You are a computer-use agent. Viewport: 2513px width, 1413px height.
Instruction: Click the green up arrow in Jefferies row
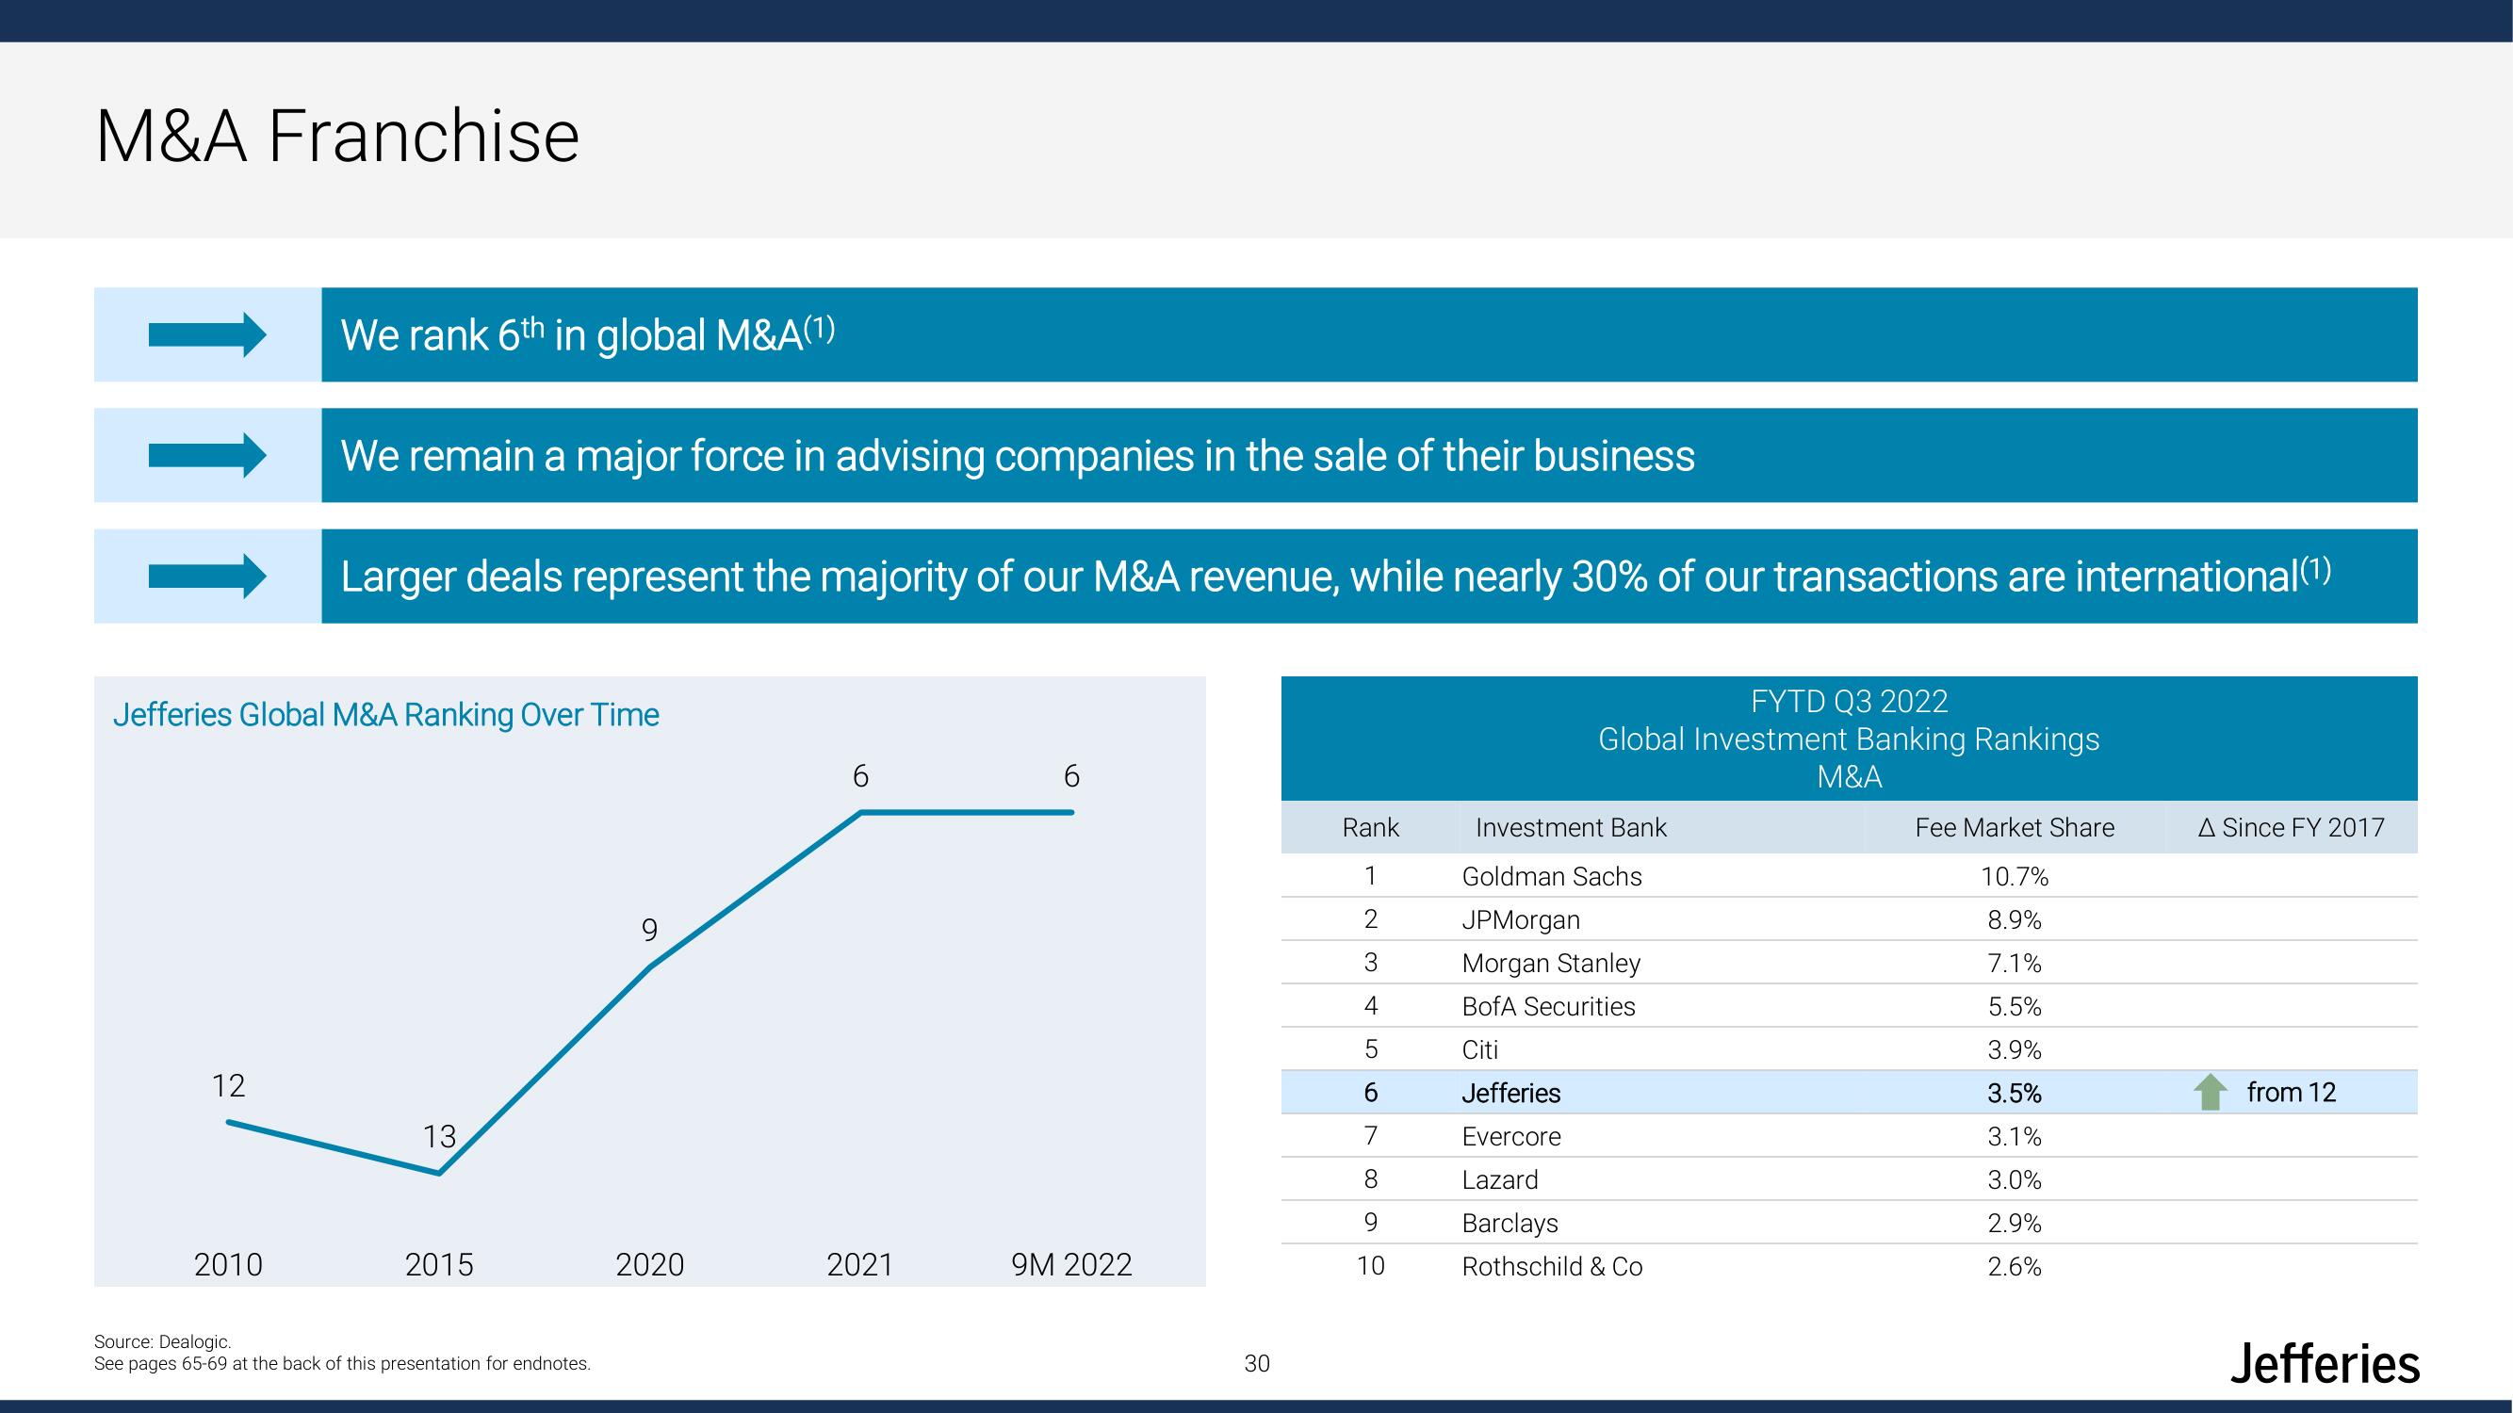tap(2210, 1092)
